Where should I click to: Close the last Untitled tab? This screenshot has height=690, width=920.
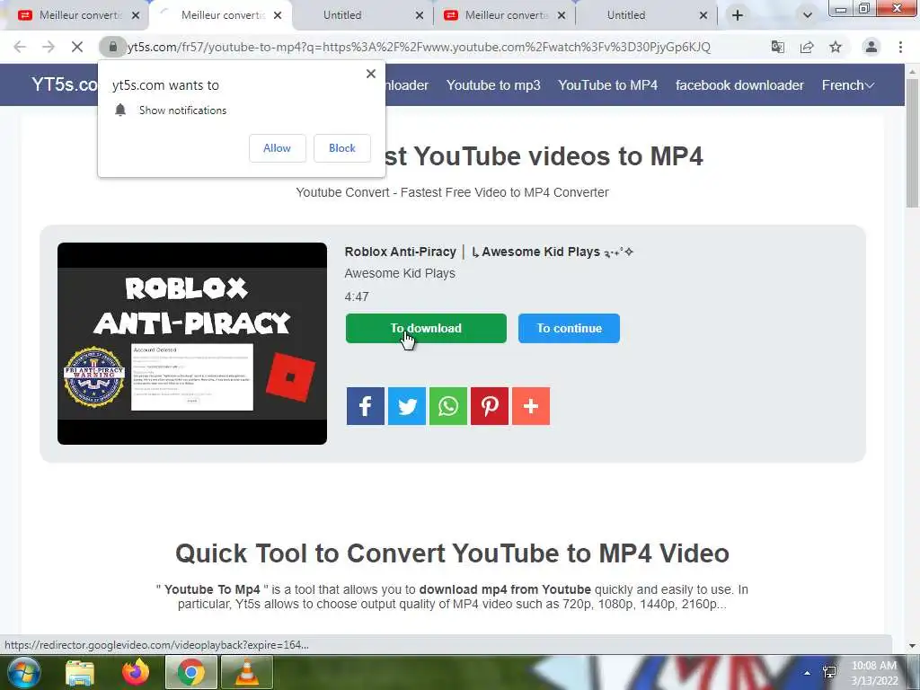(703, 15)
